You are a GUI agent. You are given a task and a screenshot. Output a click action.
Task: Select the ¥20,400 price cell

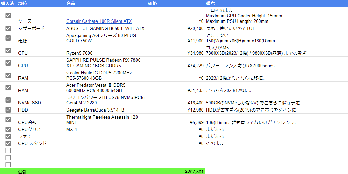click(176, 28)
